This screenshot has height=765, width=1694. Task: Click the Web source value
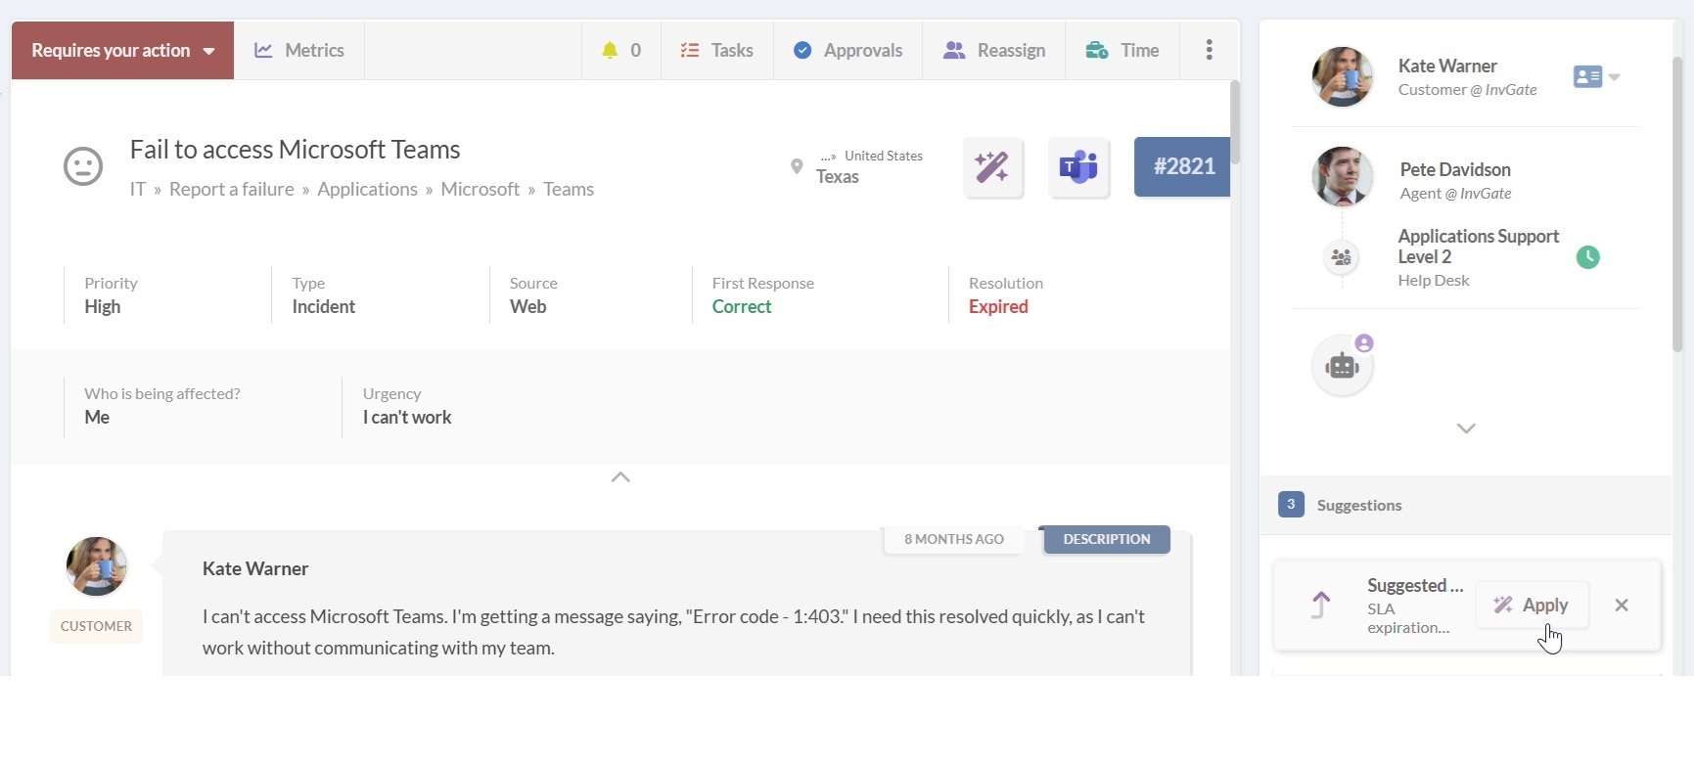[x=528, y=306]
